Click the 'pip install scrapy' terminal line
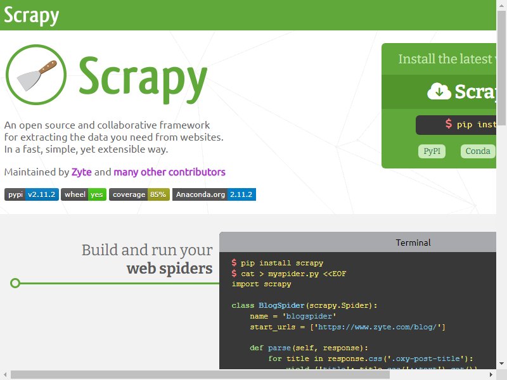Viewport: 507px width, 380px height. coord(278,263)
